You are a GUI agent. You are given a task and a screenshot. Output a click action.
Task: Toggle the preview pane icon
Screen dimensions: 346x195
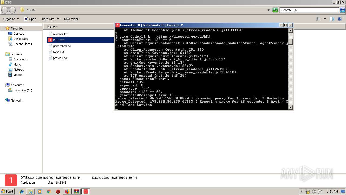332,19
